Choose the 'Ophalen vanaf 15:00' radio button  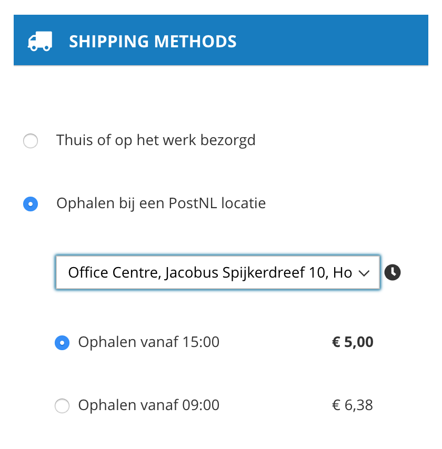pyautogui.click(x=62, y=343)
